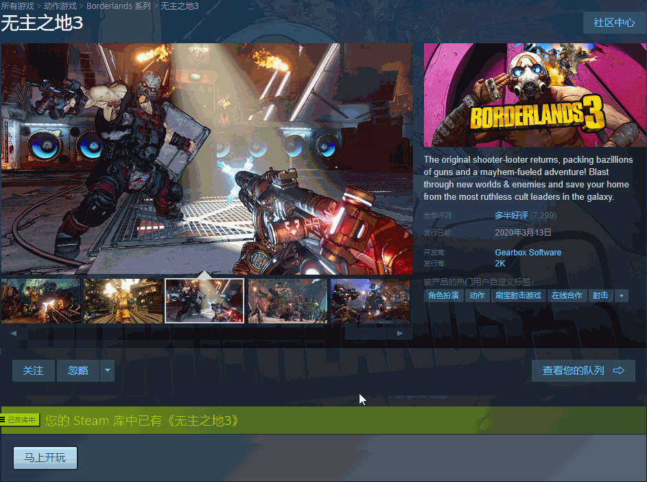This screenshot has height=482, width=647.
Task: Open the 2K publisher link
Action: pyautogui.click(x=500, y=264)
